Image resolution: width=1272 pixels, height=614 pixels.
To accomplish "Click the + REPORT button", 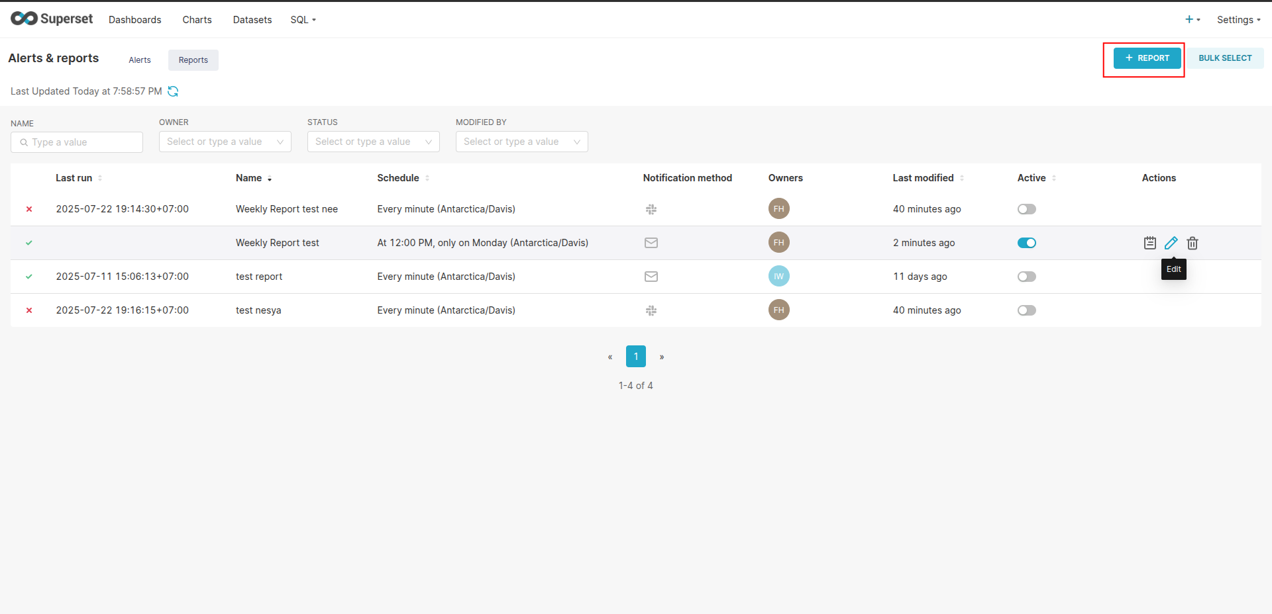I will pyautogui.click(x=1147, y=58).
